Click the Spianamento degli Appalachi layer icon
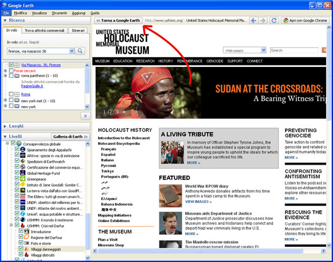The height and width of the screenshot is (262, 333). coord(23,150)
